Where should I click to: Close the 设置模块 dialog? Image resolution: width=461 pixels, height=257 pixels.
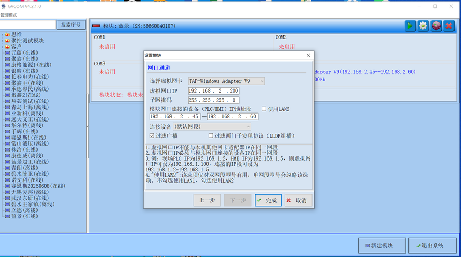308,55
